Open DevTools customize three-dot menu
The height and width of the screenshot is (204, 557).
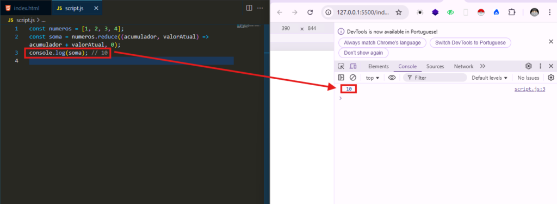pos(540,66)
